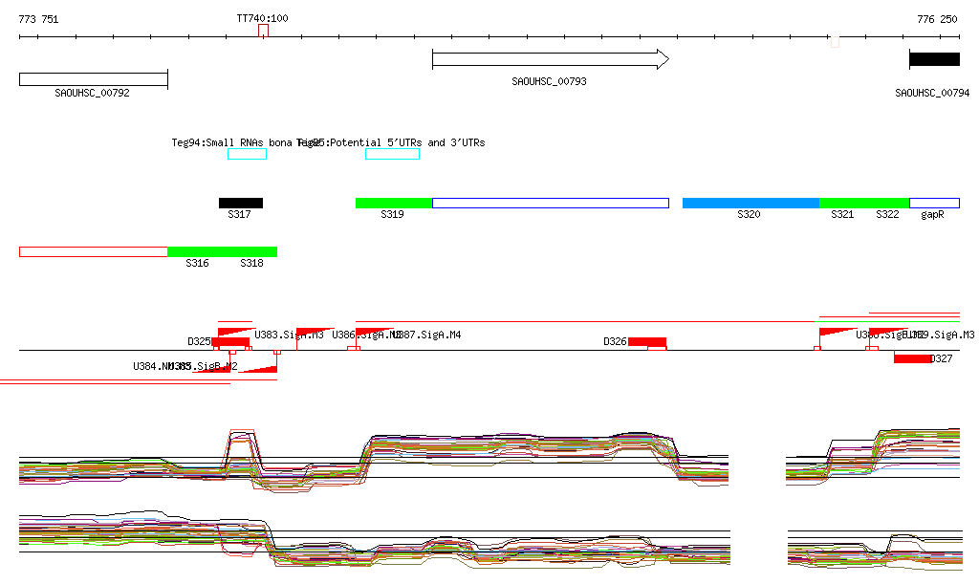Image resolution: width=979 pixels, height=584 pixels.
Task: Click the U387.SigA.M4 label
Action: coord(428,335)
